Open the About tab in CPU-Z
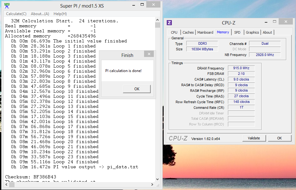Image resolution: width=296 pixels, height=190 pixels. click(267, 32)
